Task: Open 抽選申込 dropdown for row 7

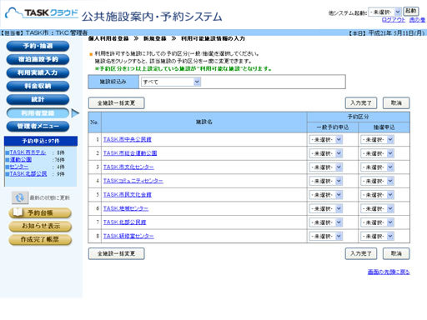Action: point(377,222)
